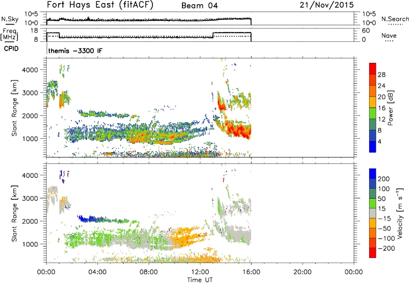Viewport: 409px width, 283px height.
Task: Click the '12:00' time axis label
Action: [x=200, y=272]
